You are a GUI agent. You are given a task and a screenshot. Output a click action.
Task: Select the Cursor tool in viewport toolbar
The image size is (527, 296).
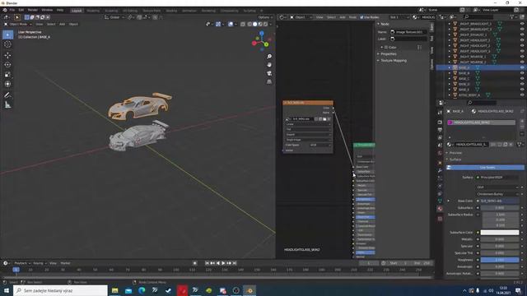click(x=7, y=44)
